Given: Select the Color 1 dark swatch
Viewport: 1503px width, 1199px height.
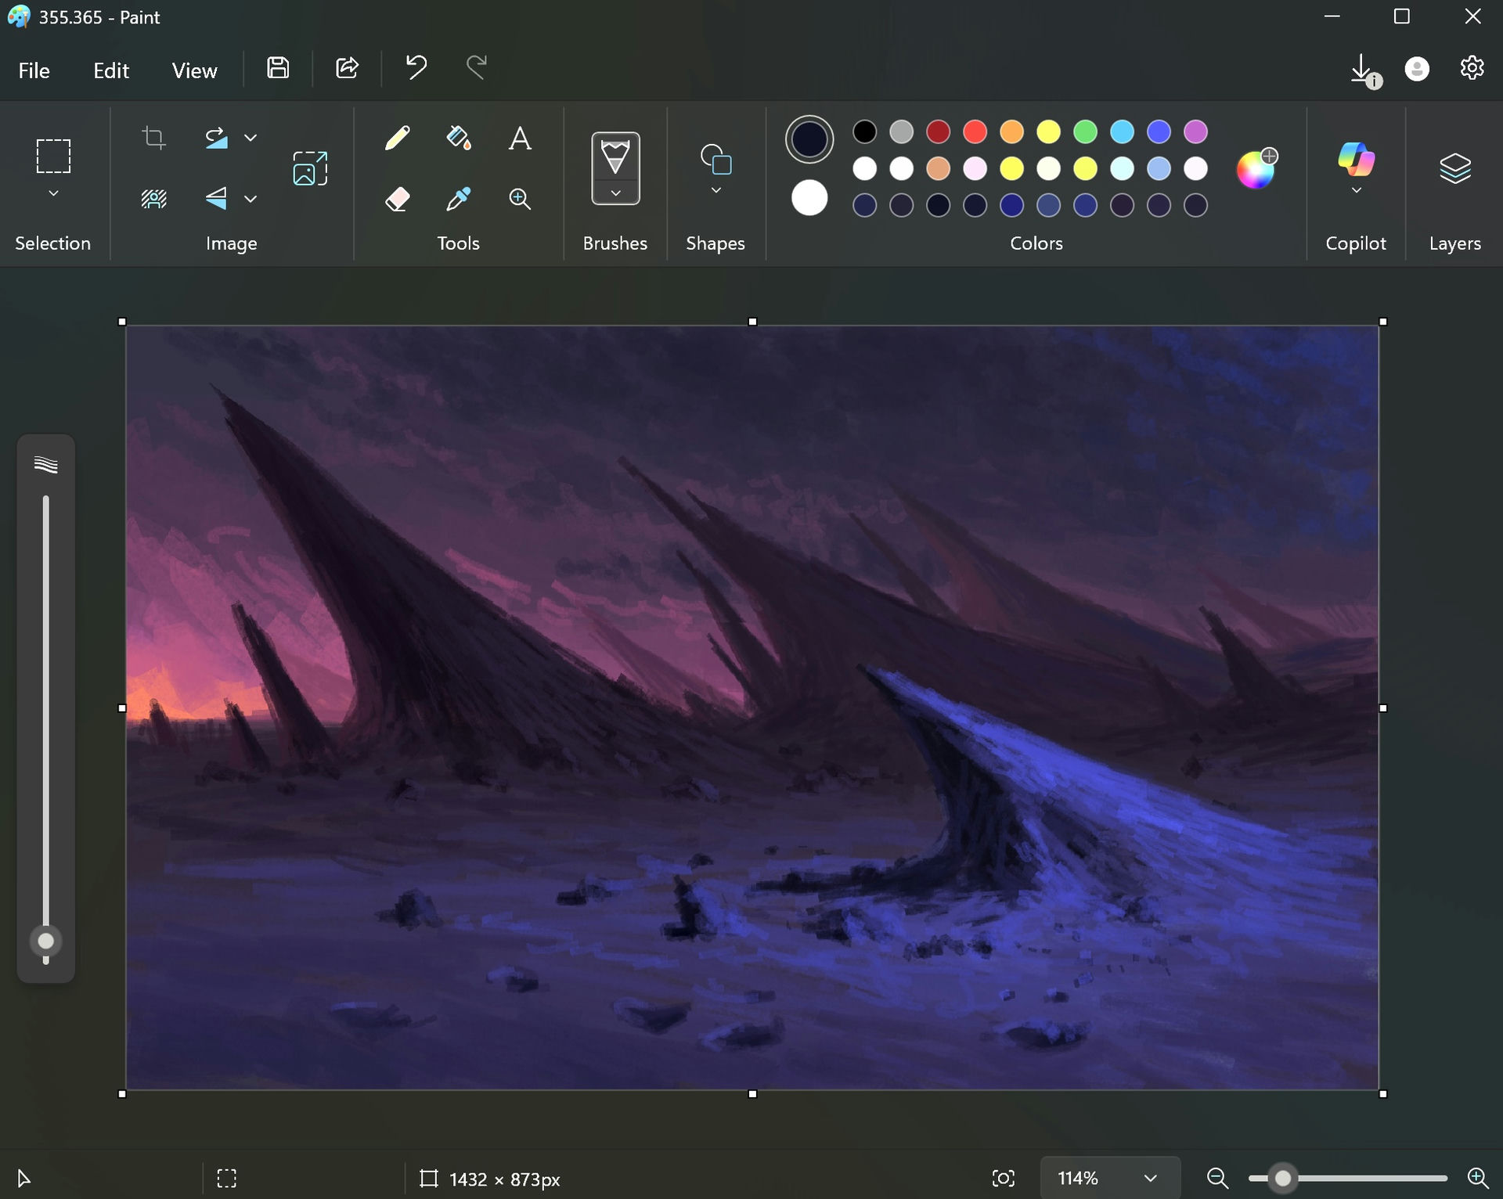Looking at the screenshot, I should pyautogui.click(x=809, y=139).
